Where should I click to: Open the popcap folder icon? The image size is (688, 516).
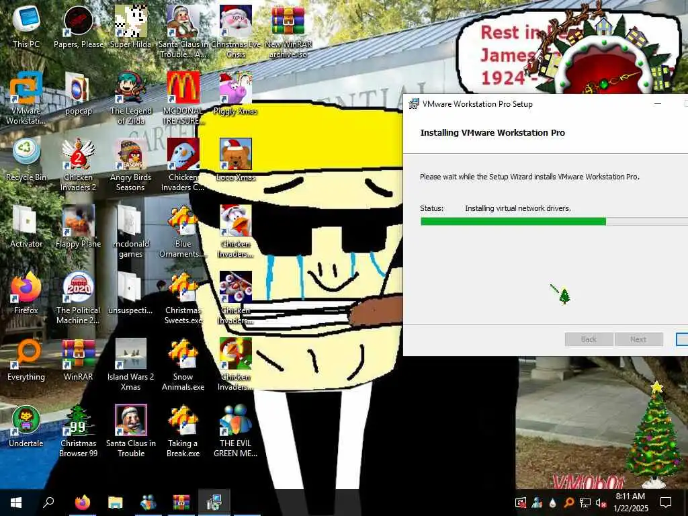(x=79, y=93)
